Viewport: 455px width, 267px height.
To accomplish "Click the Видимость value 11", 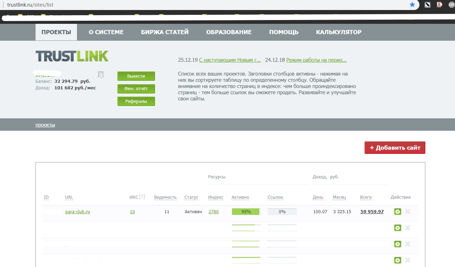I will pos(167,211).
